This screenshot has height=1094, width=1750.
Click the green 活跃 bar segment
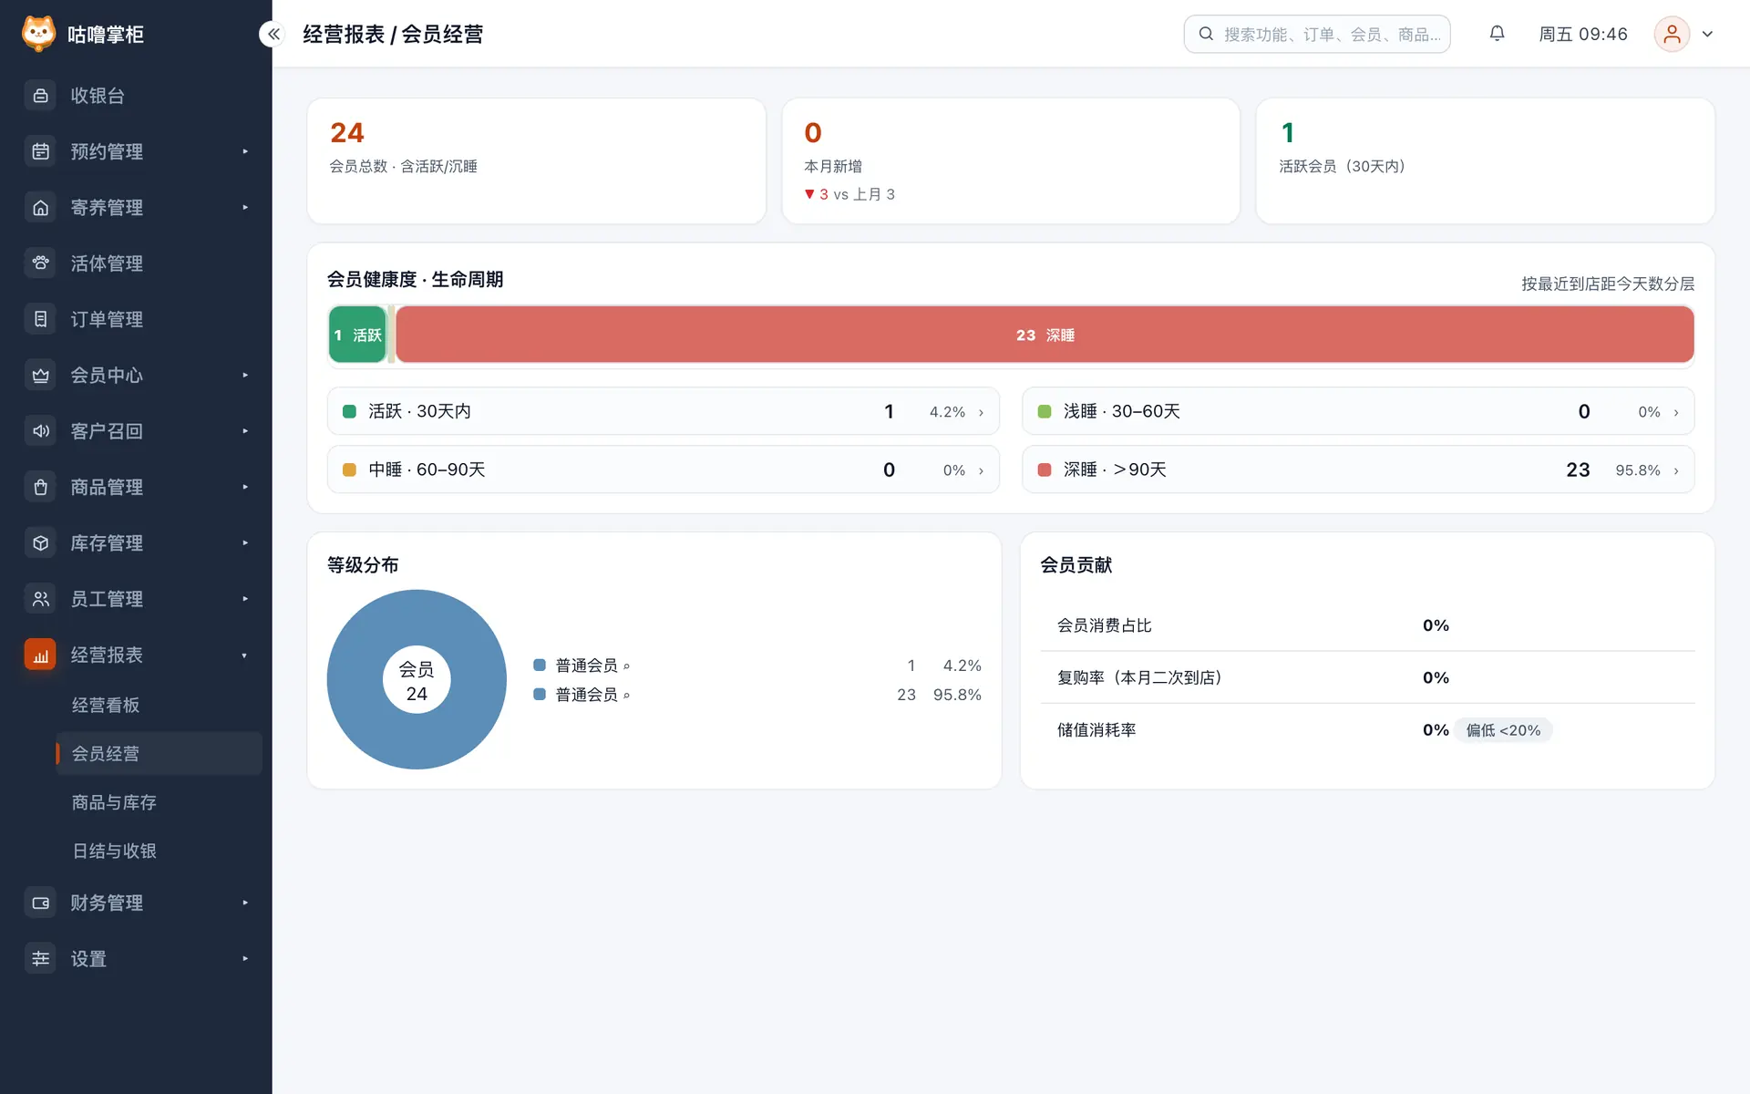357,335
